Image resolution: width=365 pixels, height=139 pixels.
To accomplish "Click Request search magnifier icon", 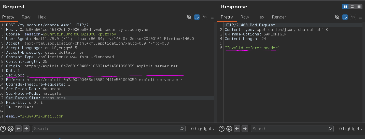I will point(181,129).
